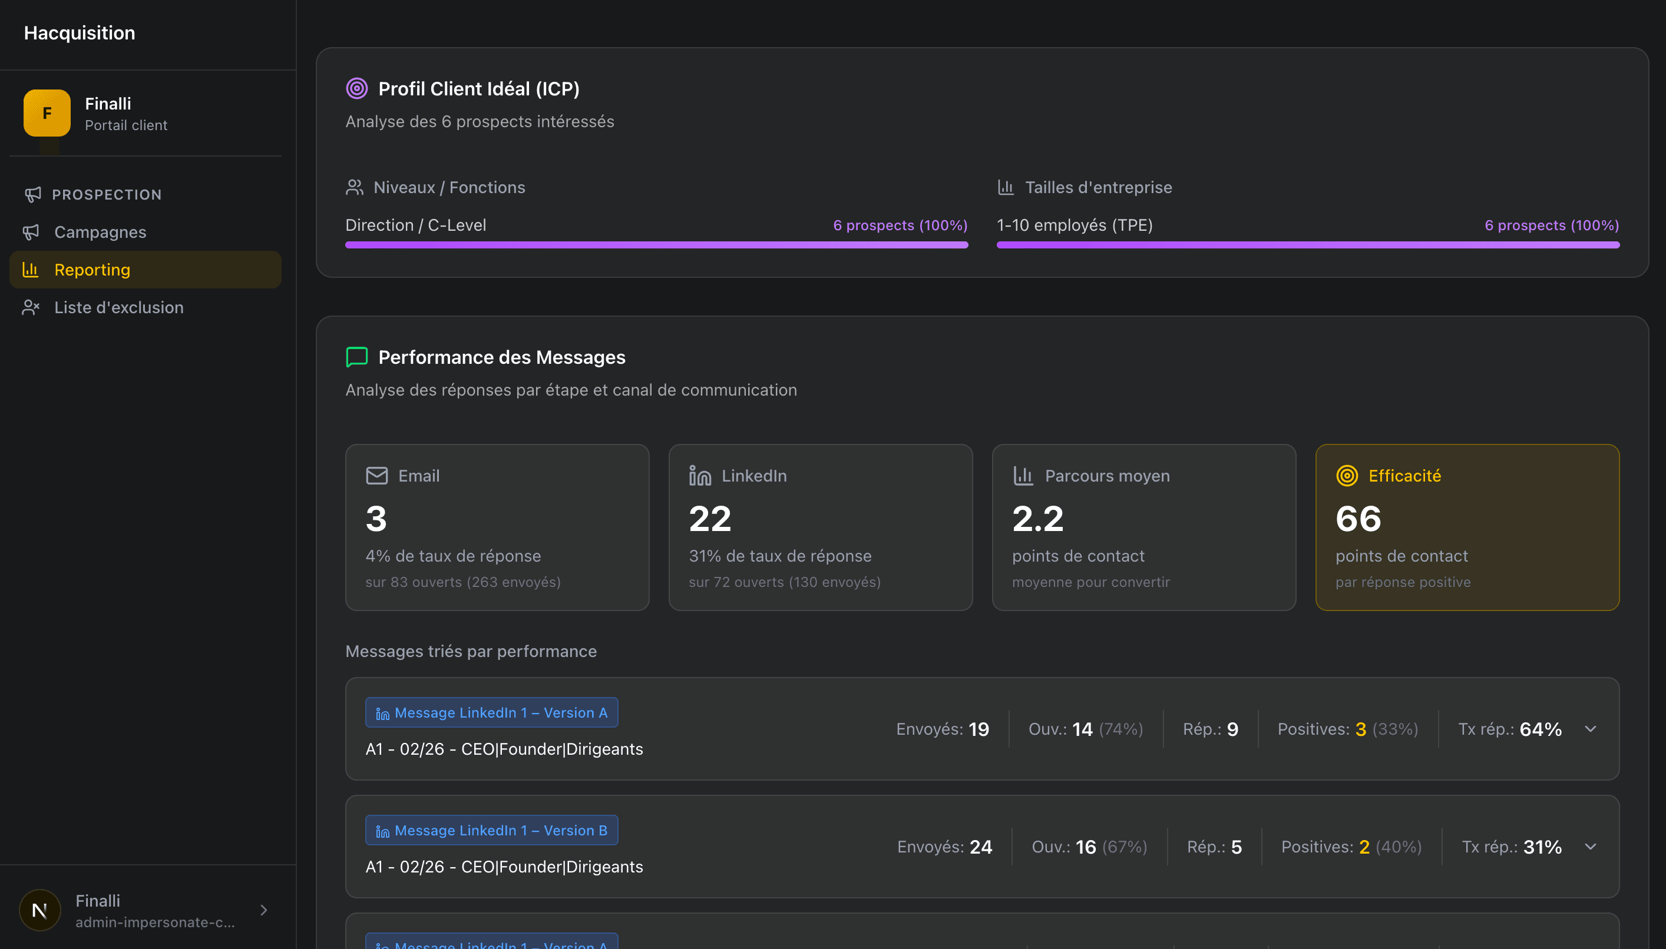1666x949 pixels.
Task: Click the 1-10 employés (TPE) progress bar
Action: 1308,245
